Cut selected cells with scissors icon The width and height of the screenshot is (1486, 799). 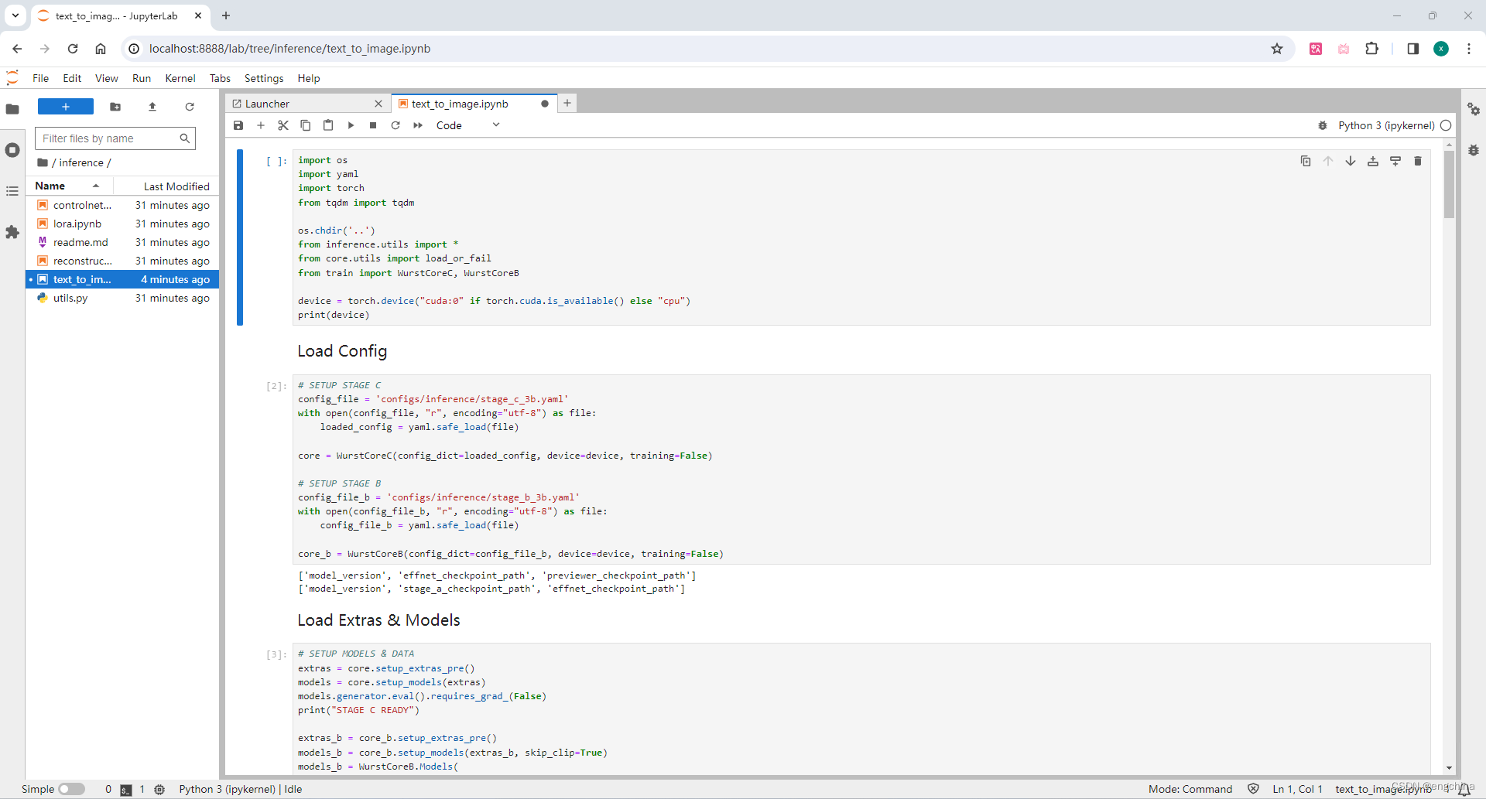pyautogui.click(x=283, y=125)
